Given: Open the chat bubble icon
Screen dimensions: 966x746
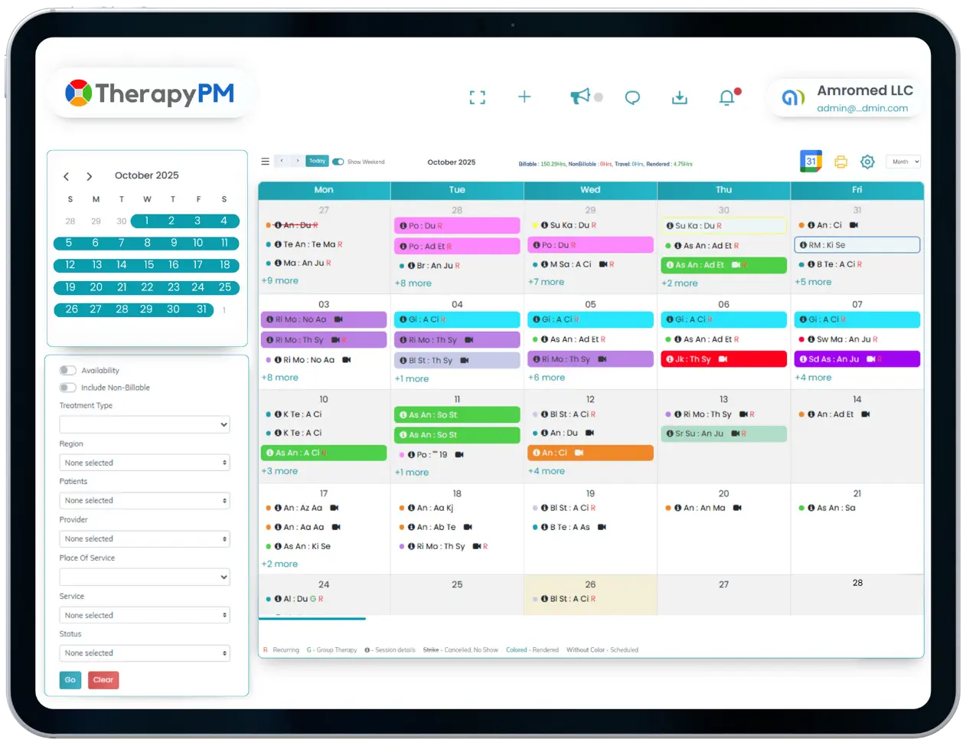Looking at the screenshot, I should tap(632, 97).
